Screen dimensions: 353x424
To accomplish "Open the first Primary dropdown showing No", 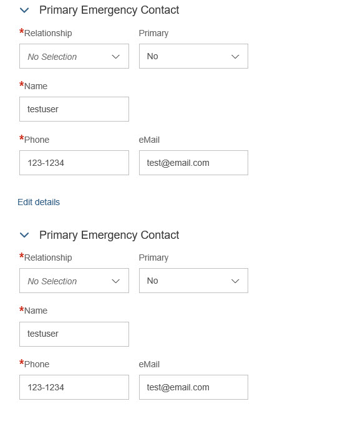I will point(193,56).
